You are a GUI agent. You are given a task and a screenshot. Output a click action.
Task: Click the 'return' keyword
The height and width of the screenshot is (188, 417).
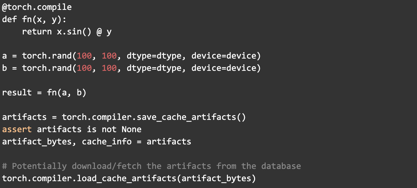pyautogui.click(x=37, y=31)
